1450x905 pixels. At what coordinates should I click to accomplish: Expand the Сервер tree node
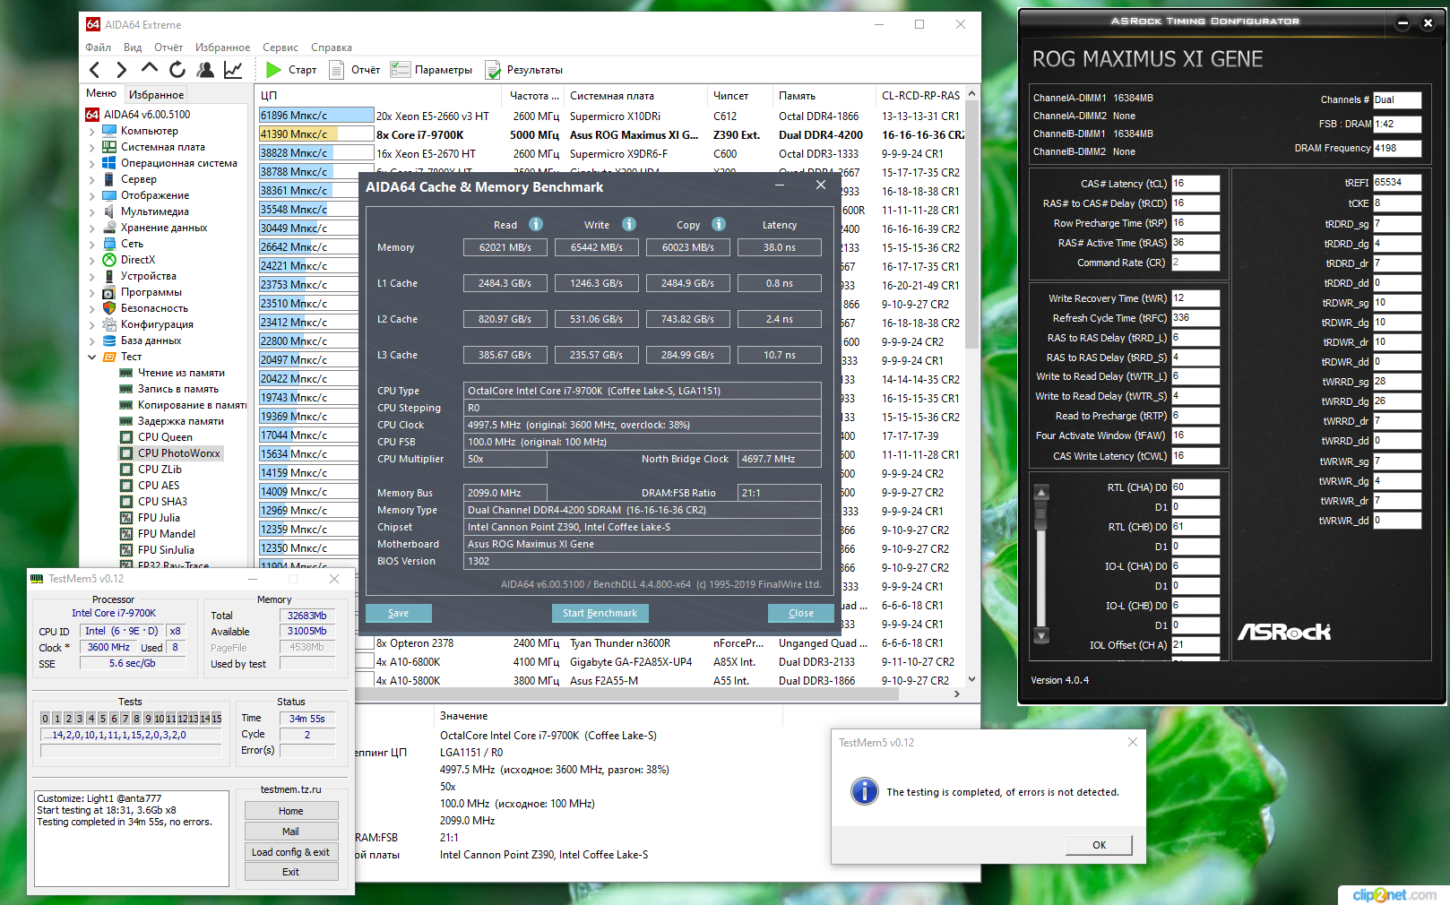click(x=91, y=179)
